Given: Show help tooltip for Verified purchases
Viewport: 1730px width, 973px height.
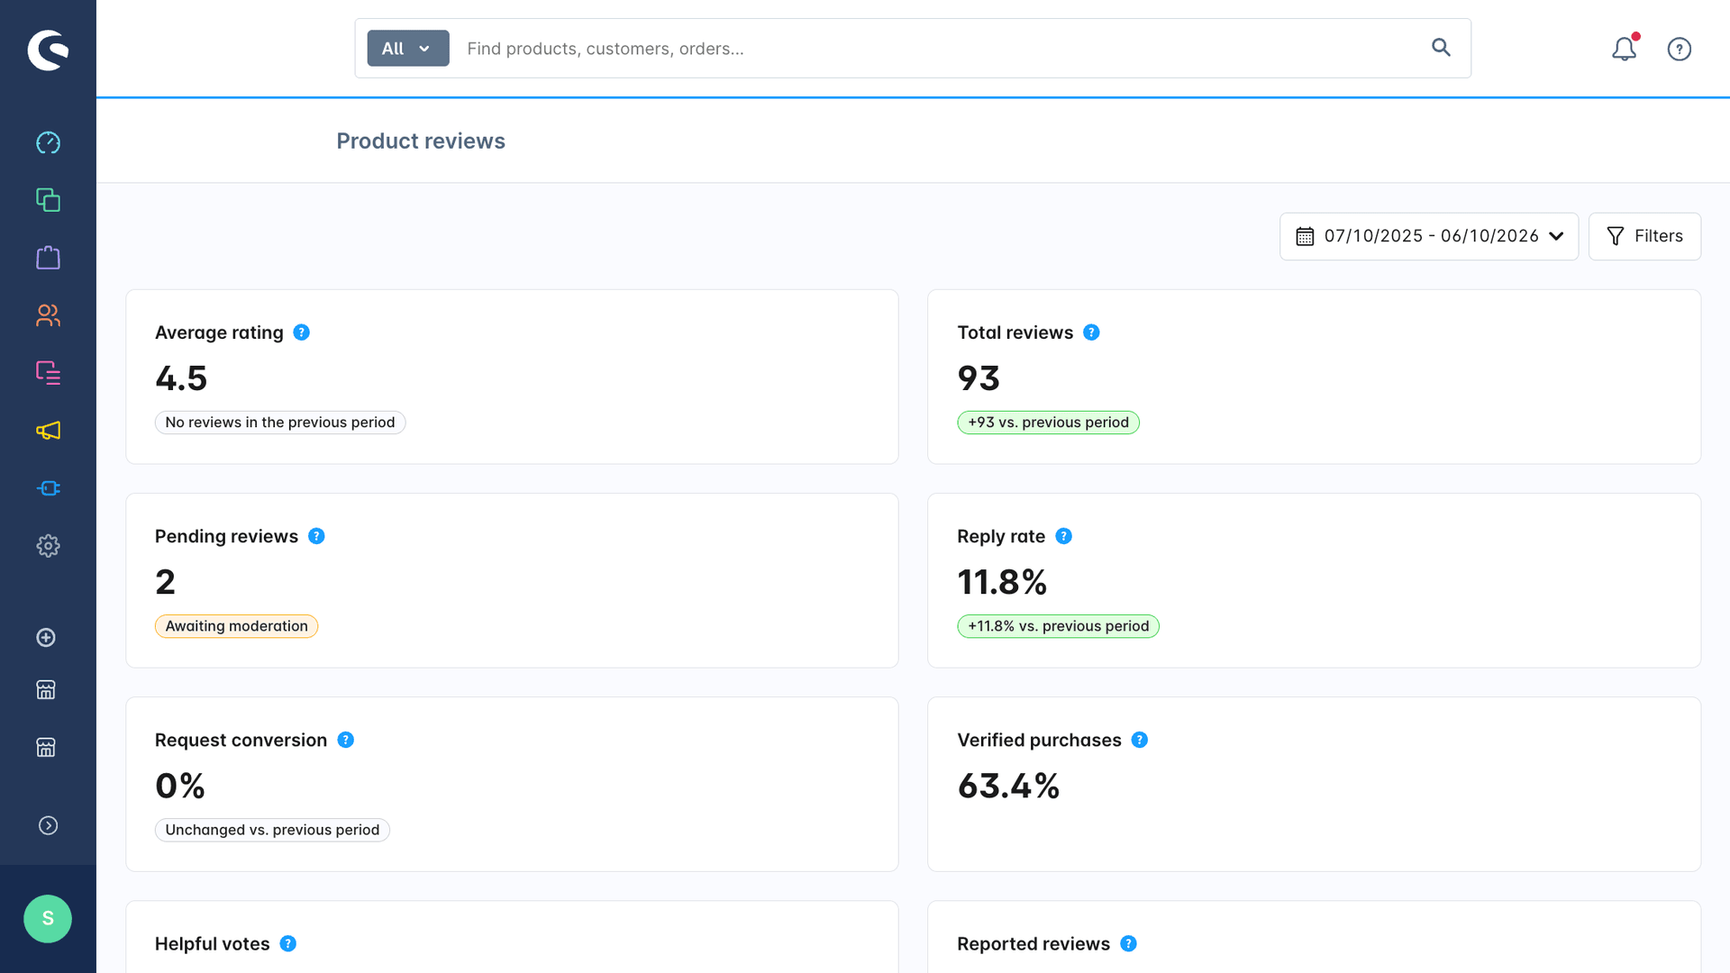Looking at the screenshot, I should coord(1140,740).
